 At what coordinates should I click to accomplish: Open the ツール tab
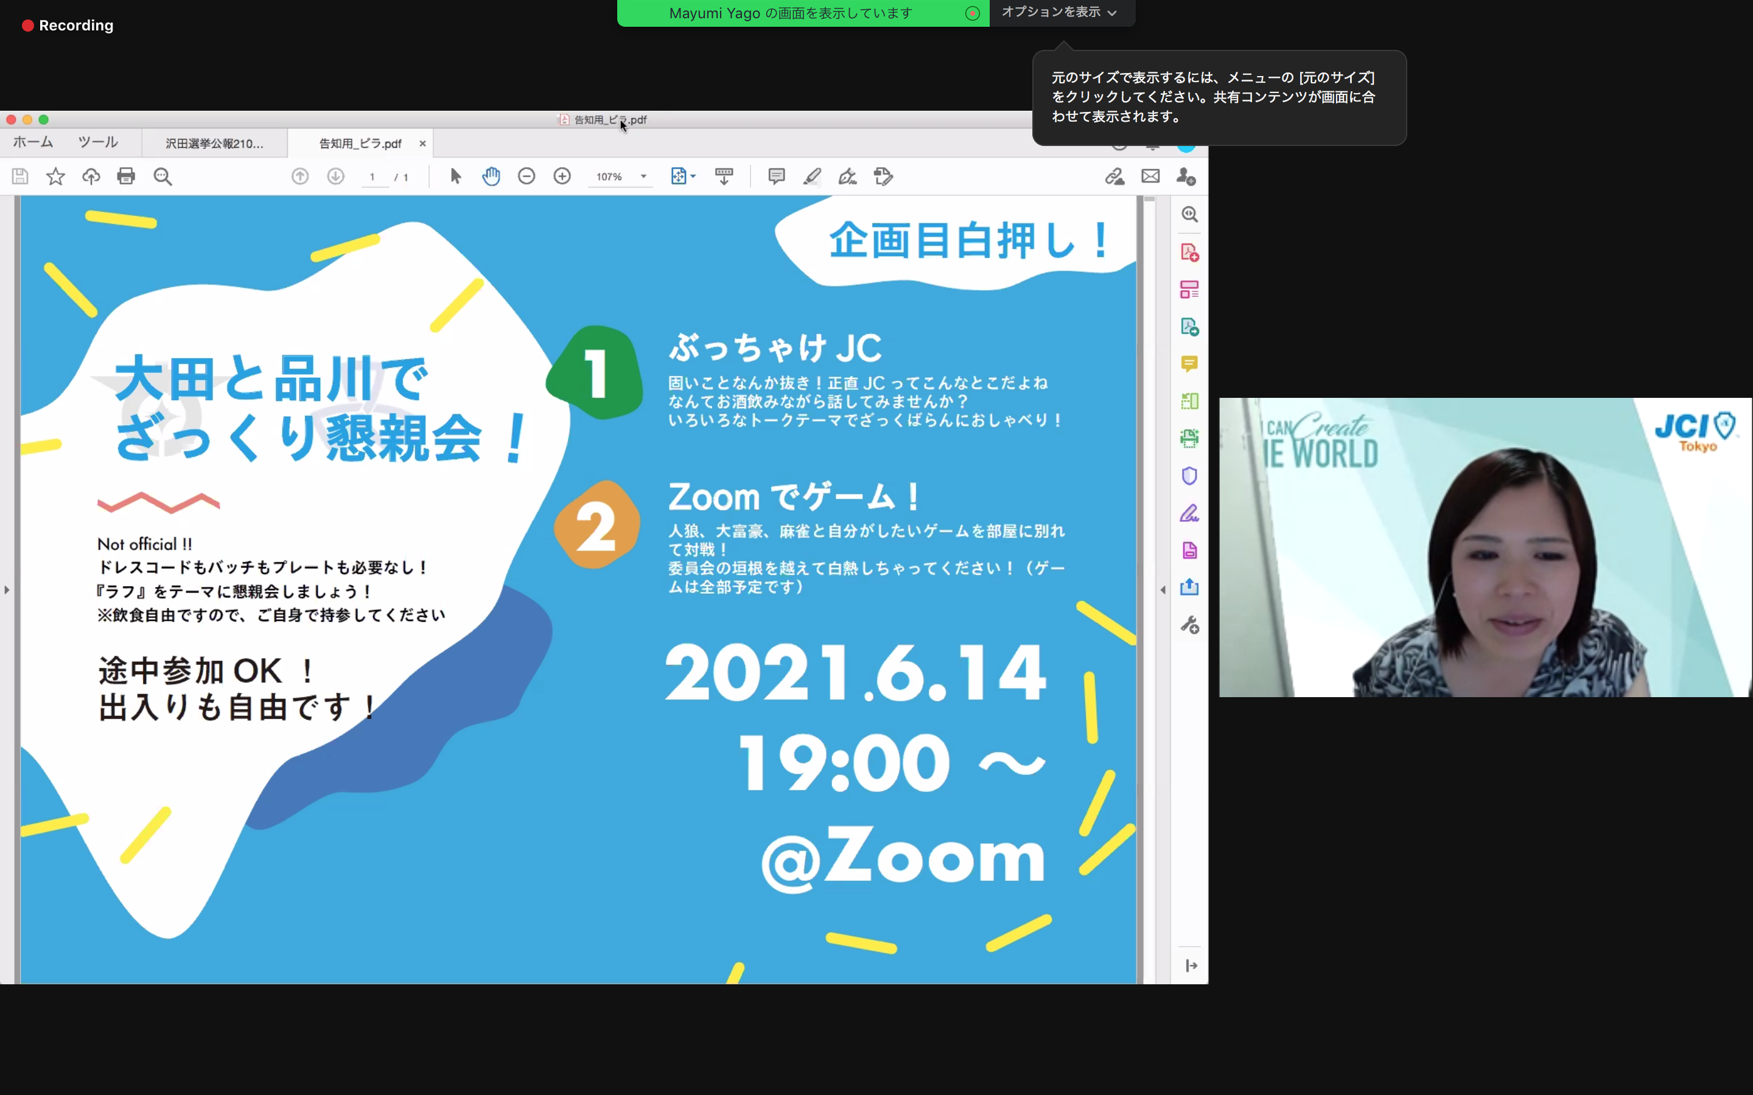point(98,142)
